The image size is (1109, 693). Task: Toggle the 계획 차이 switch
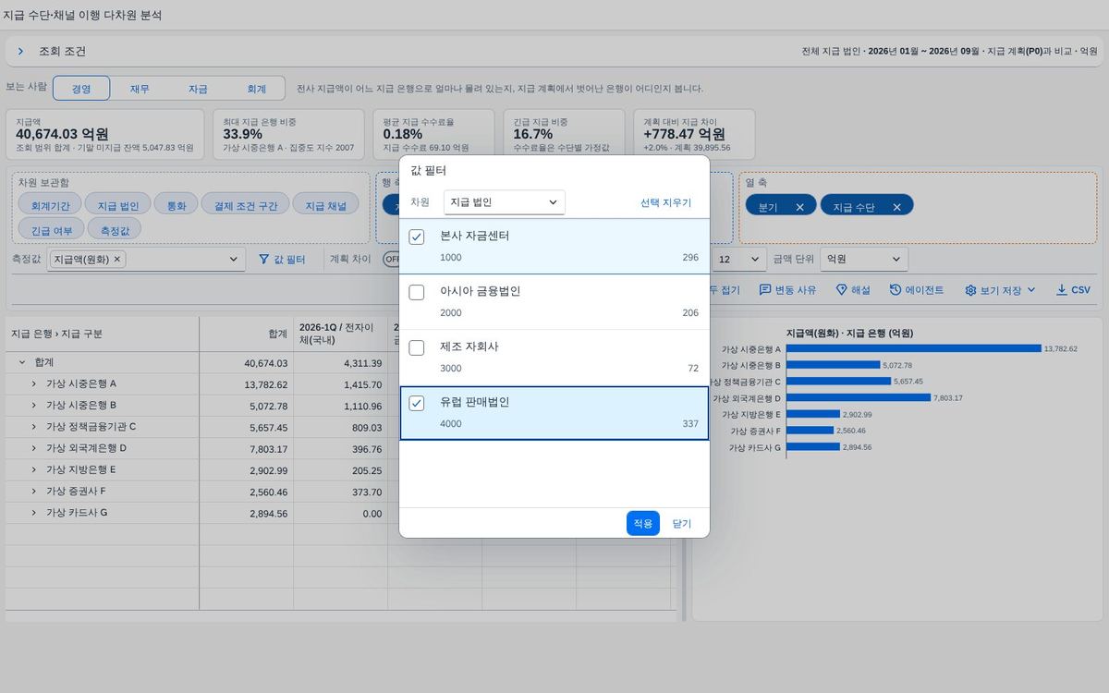click(392, 260)
